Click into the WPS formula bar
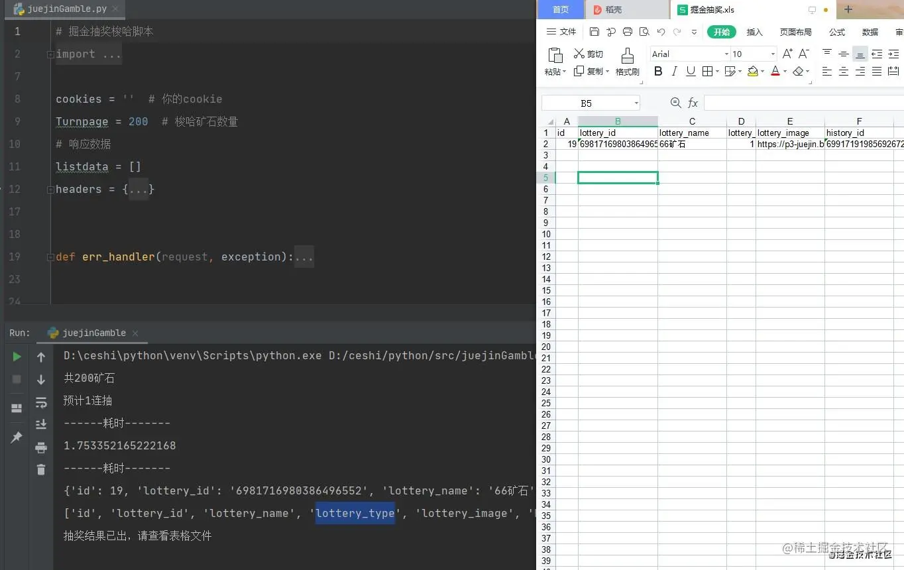The image size is (904, 570). (x=803, y=103)
